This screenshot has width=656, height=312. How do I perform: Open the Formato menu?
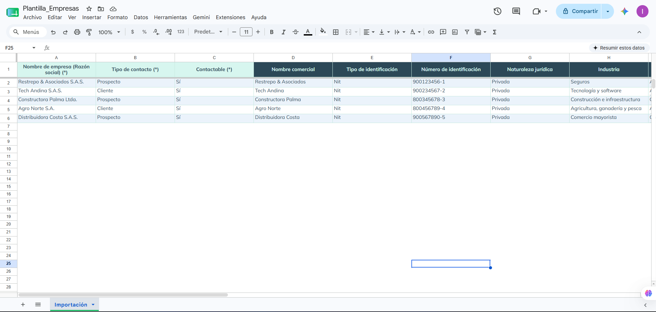coord(118,17)
